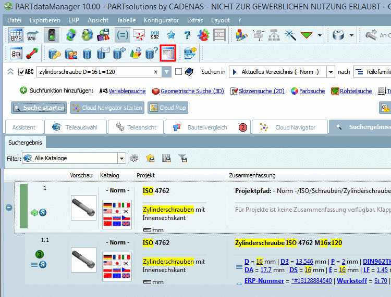Add Farbsuche color search function
This screenshot has width=391, height=297.
[312, 91]
